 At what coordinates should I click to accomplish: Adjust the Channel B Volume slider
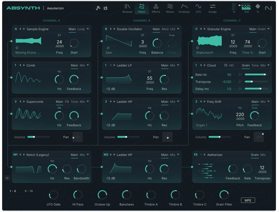point(126,137)
